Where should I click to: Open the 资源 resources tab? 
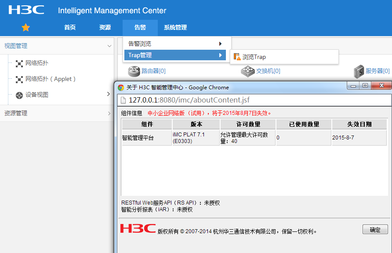click(105, 27)
